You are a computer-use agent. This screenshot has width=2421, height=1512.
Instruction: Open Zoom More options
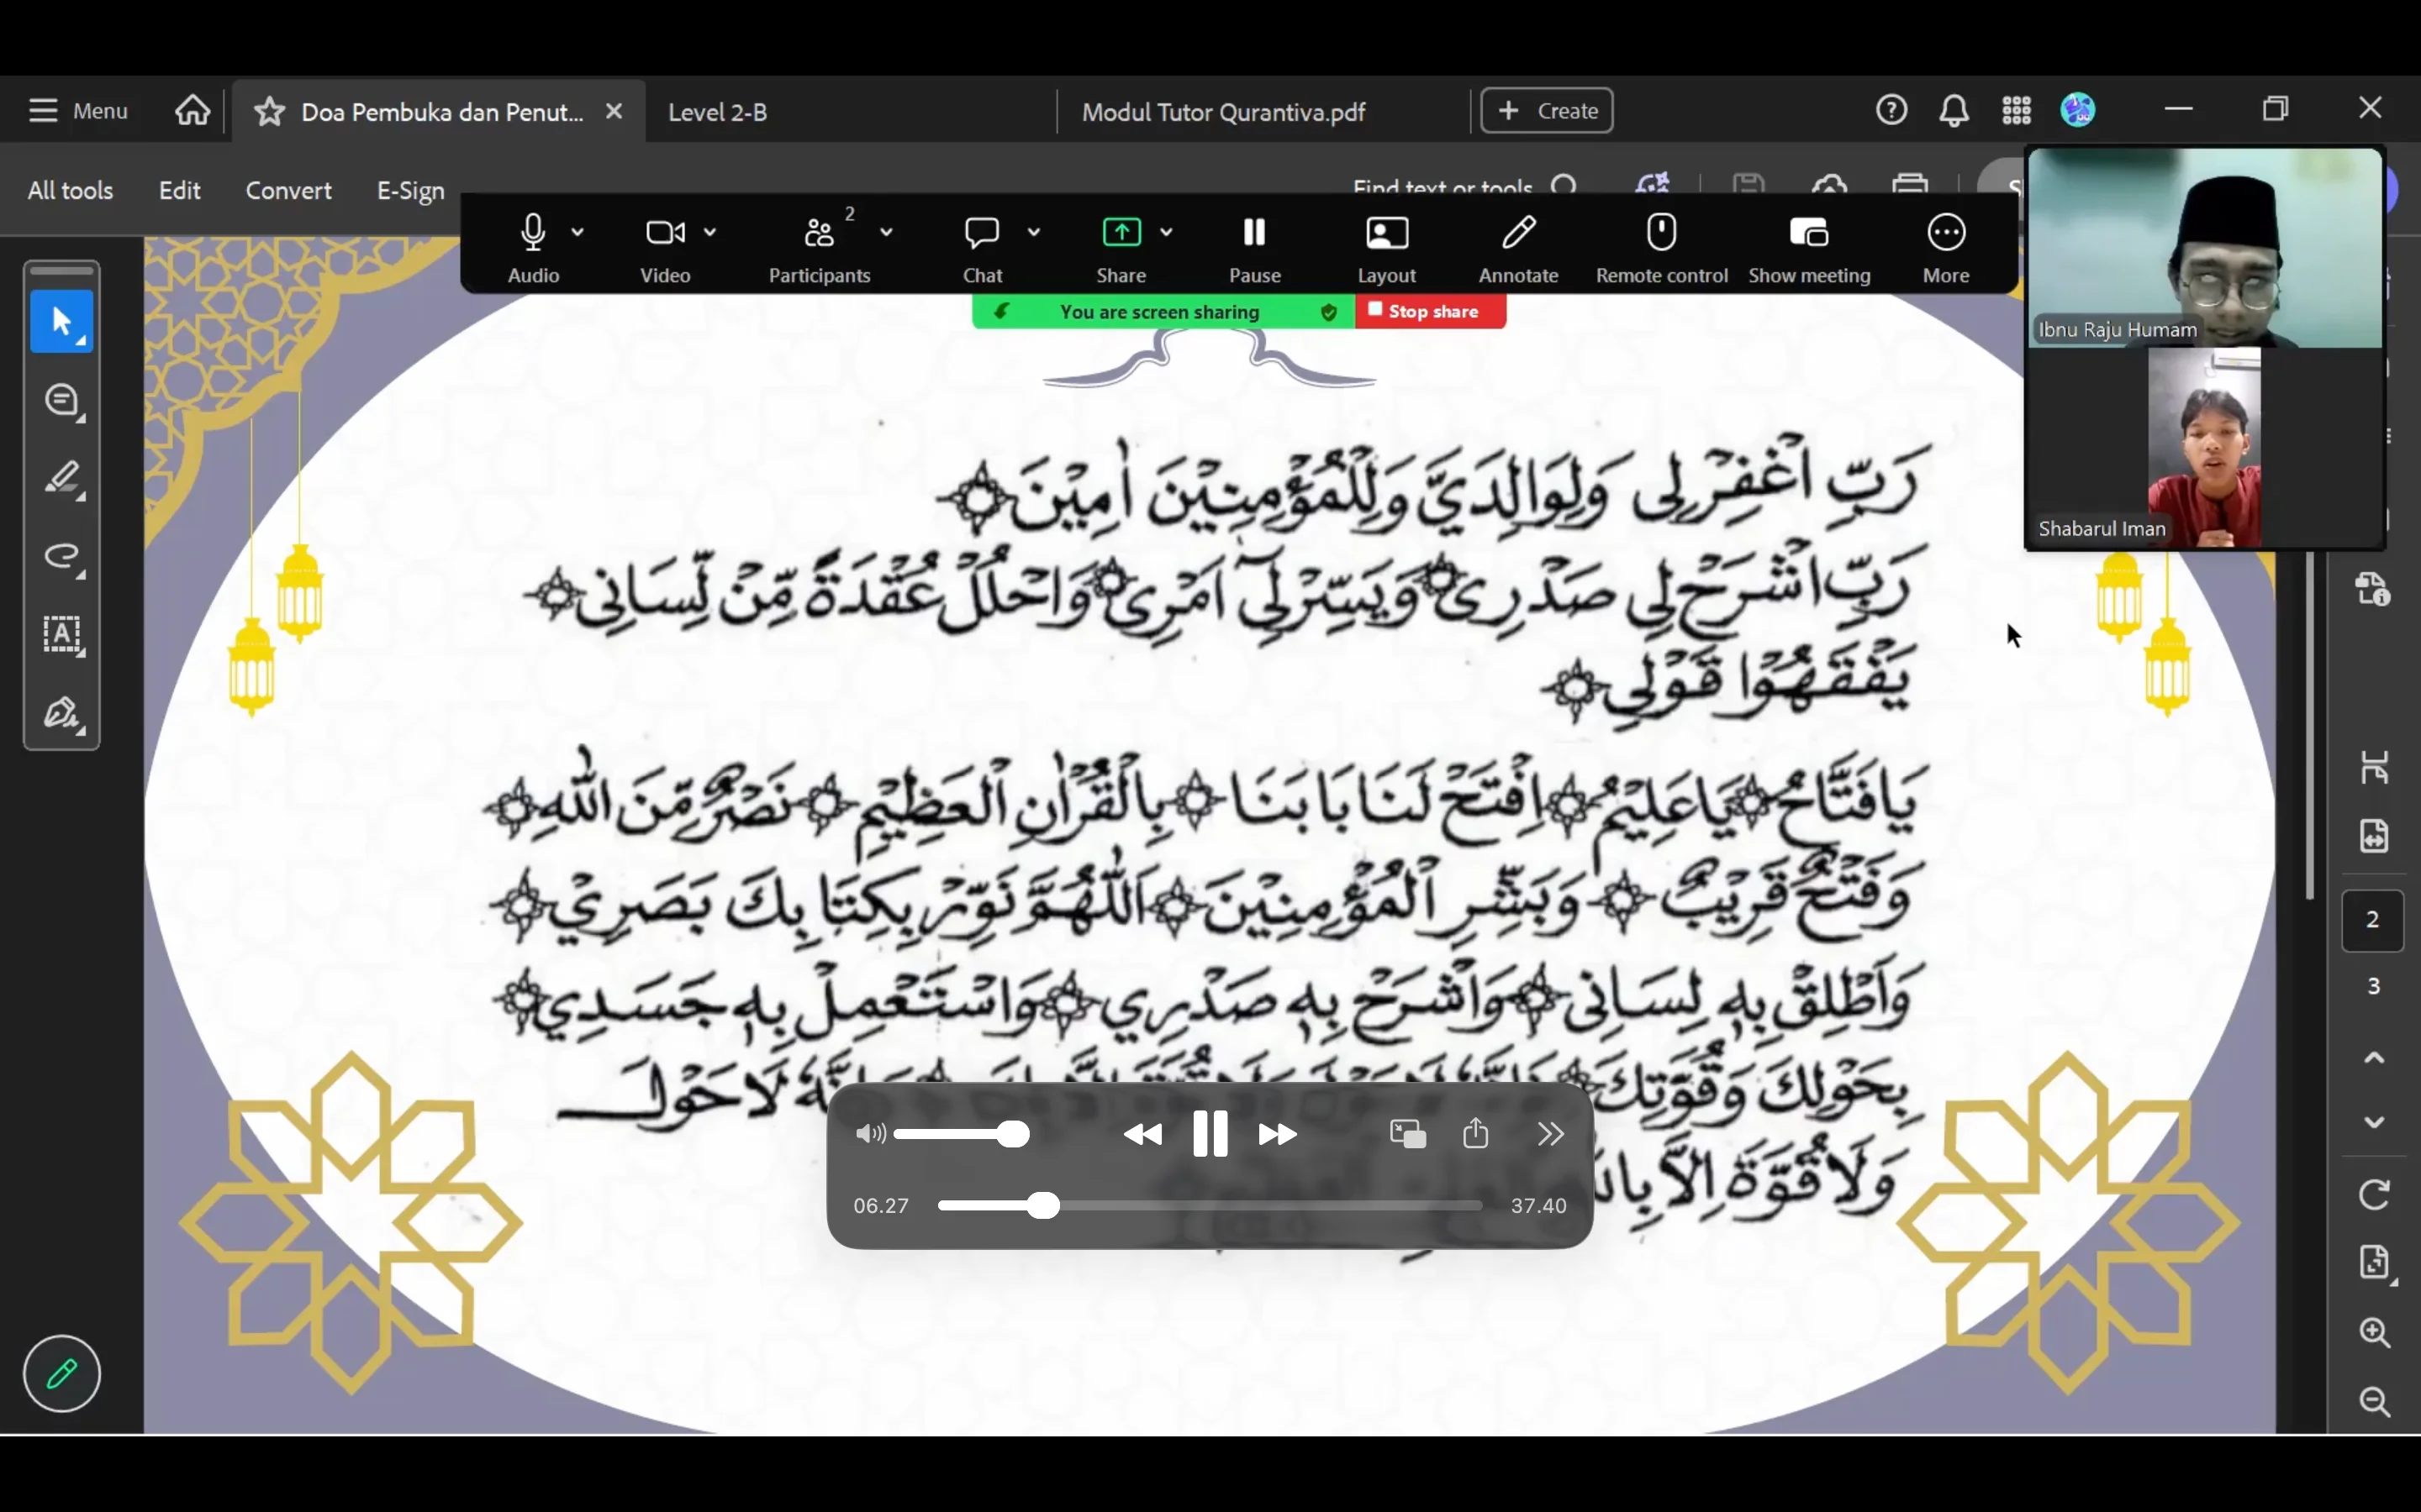tap(1946, 248)
